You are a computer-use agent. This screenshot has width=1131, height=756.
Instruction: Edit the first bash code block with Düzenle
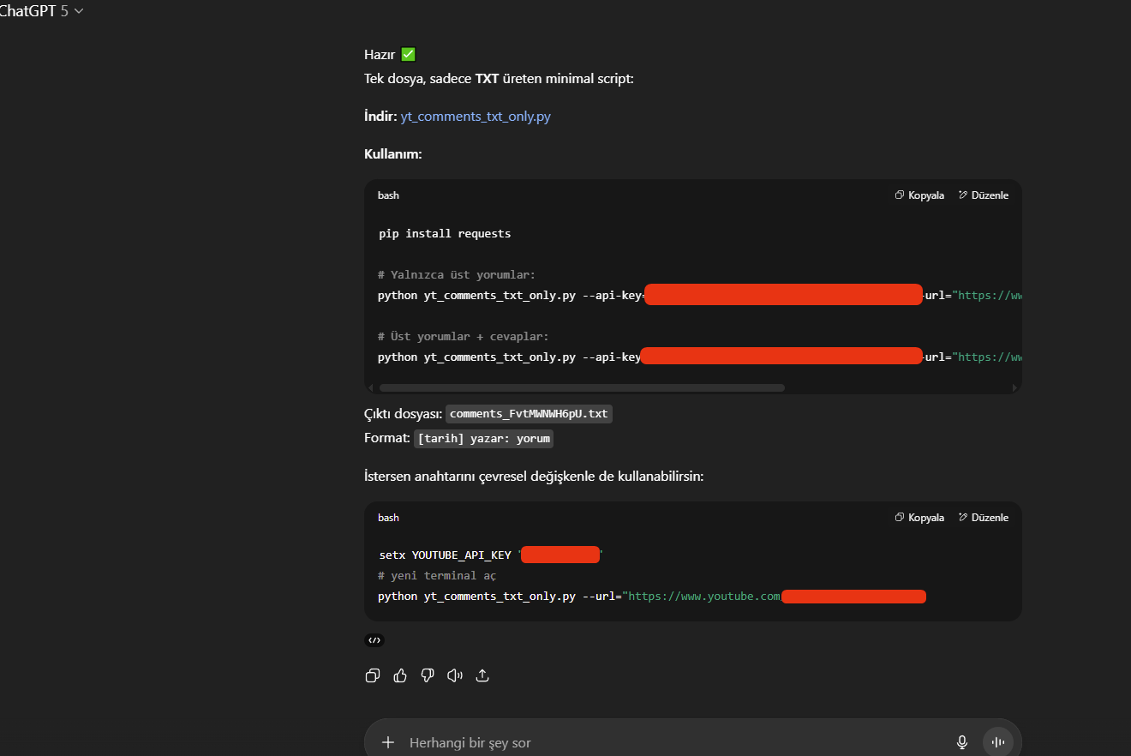pos(984,195)
